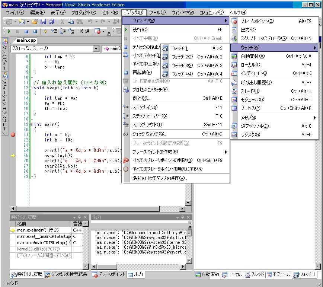Click the Restart debugging toolbar icon
This screenshot has height=287, width=323.
(x=35, y=31)
